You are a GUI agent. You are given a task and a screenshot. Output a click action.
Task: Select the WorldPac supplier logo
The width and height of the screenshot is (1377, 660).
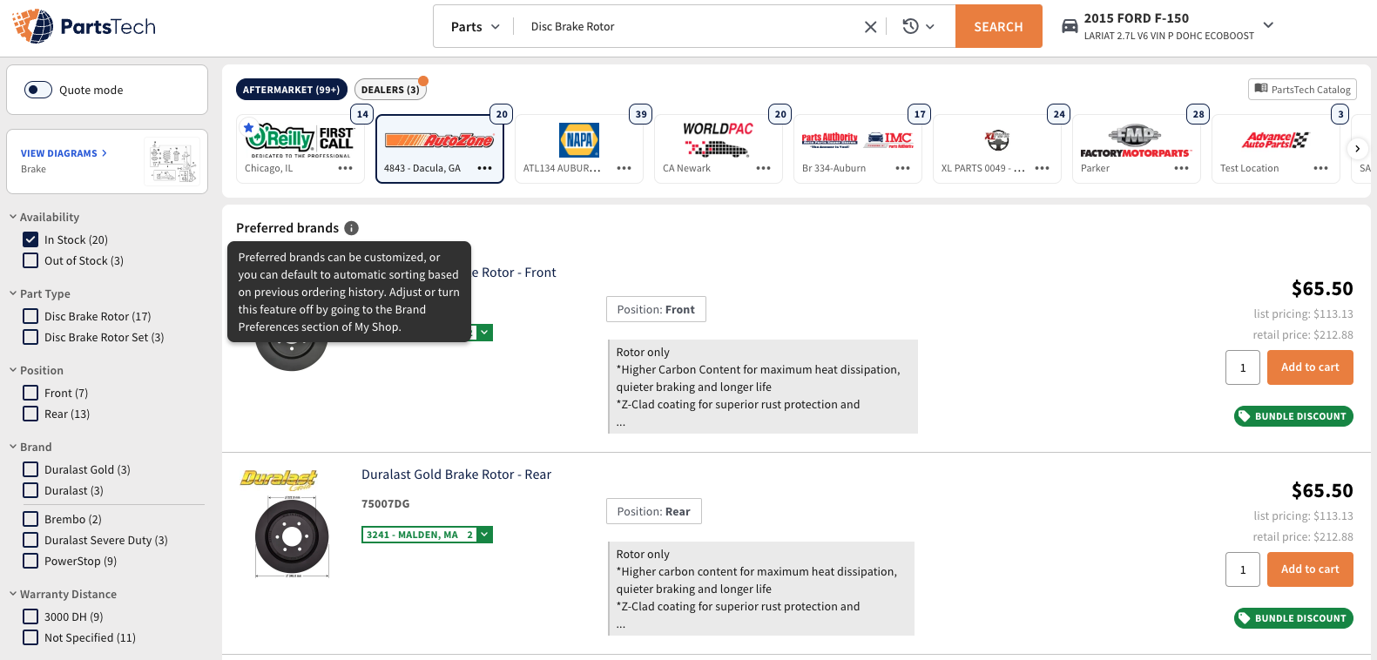tap(718, 139)
